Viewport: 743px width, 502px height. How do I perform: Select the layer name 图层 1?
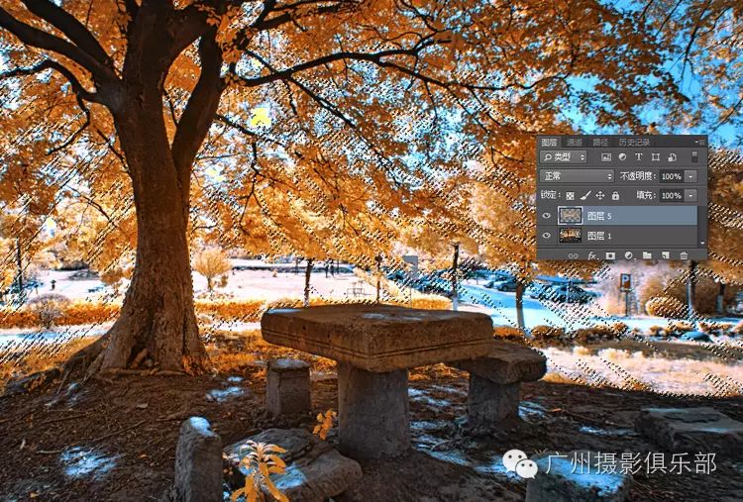[x=599, y=236]
